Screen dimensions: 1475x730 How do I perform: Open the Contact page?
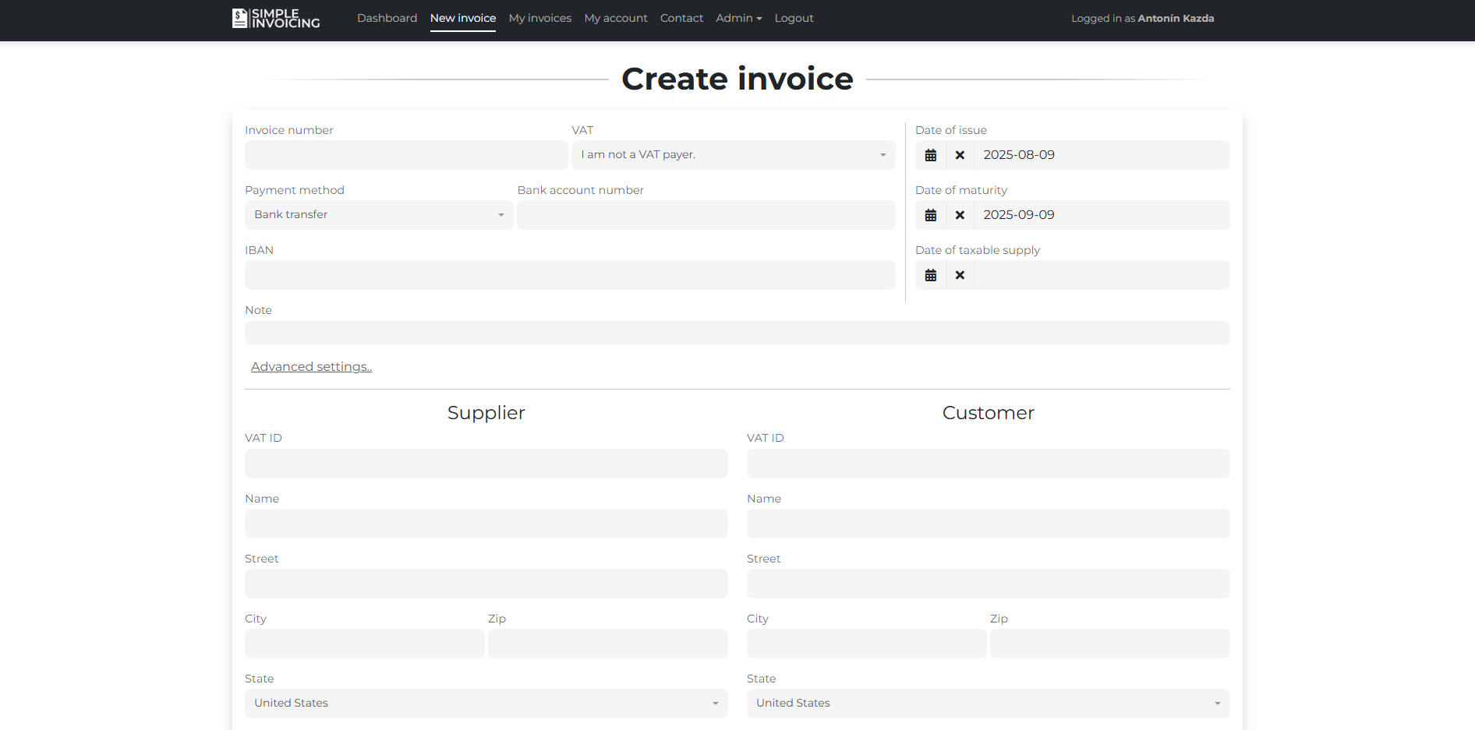click(x=681, y=18)
